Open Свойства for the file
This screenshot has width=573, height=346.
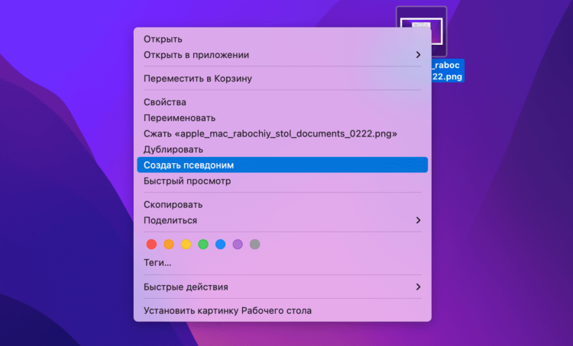pos(282,102)
